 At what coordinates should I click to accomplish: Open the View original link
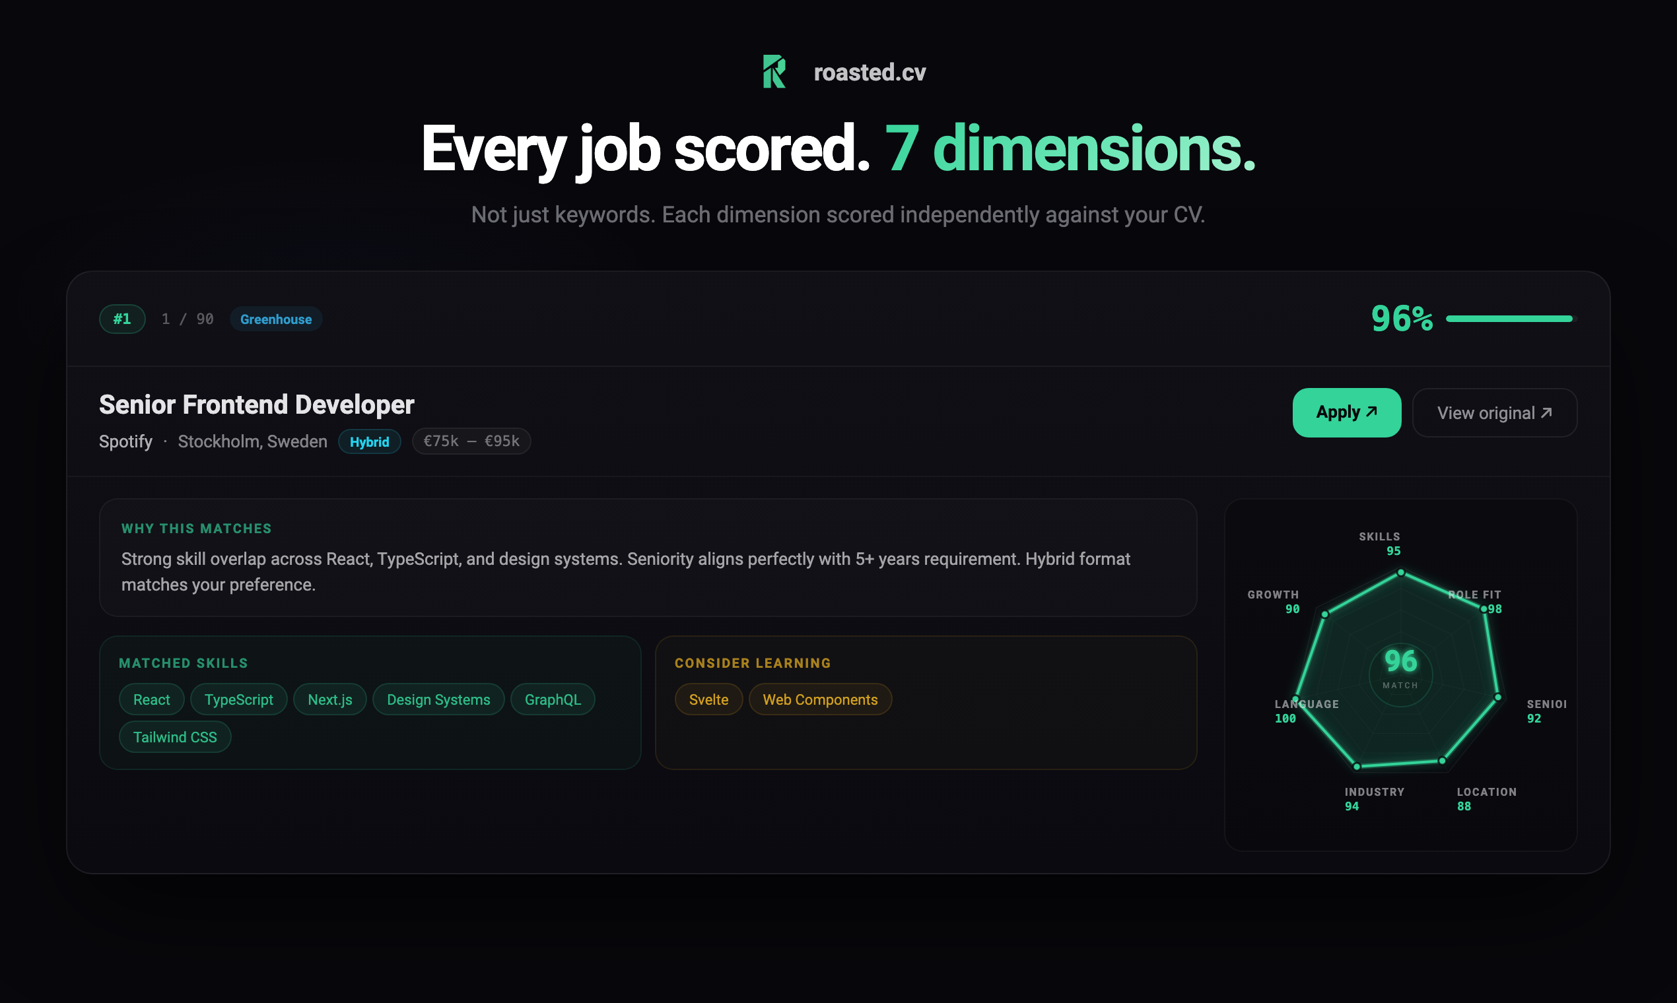[x=1493, y=413]
